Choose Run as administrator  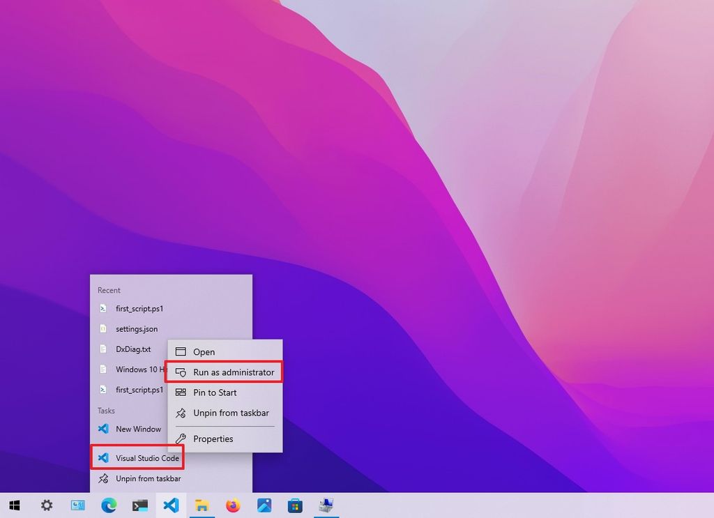coord(225,372)
